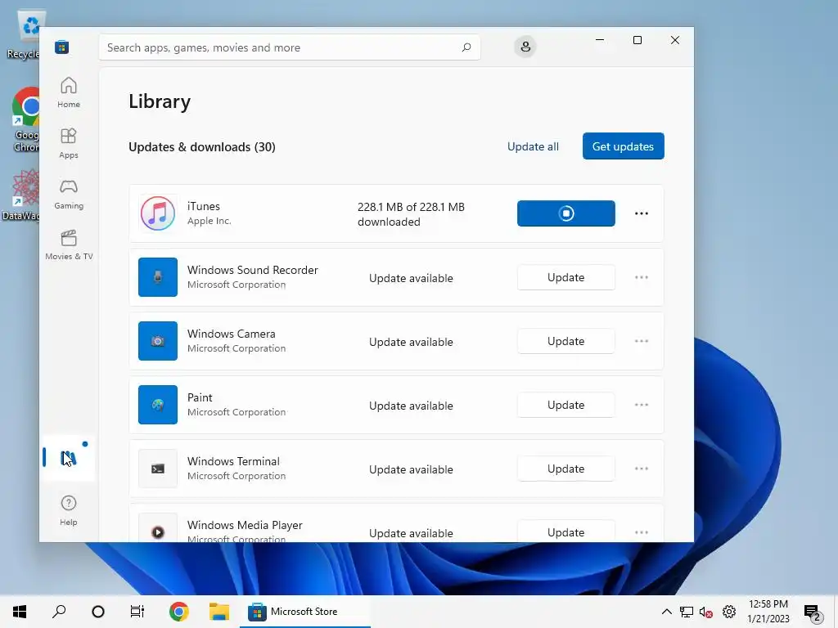Screen dimensions: 838x628
Task: Open Movies & TV section
Action: coord(69,245)
